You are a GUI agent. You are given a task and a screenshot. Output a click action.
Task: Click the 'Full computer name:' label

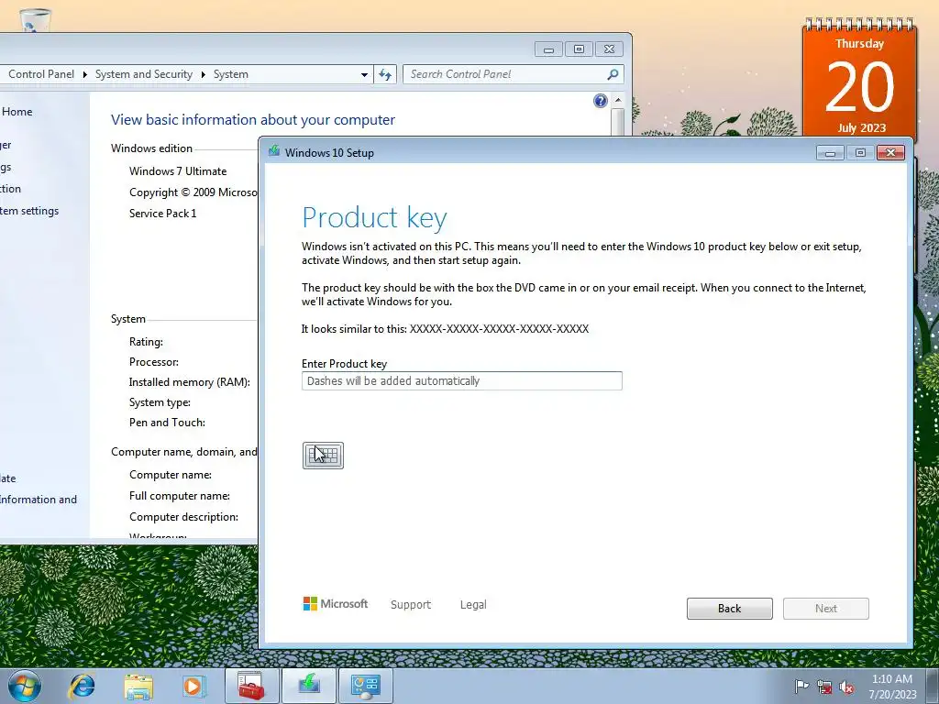(180, 496)
